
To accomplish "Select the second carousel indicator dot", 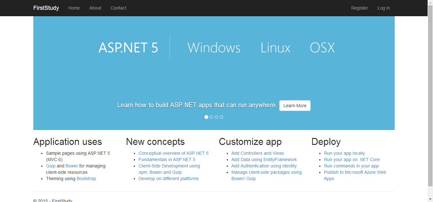I will point(211,117).
